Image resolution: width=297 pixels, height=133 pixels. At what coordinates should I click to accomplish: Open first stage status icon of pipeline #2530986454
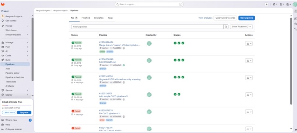175,43
